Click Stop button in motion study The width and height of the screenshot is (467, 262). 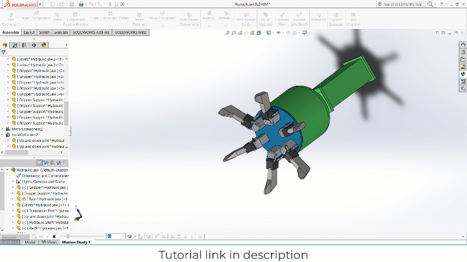[54, 236]
